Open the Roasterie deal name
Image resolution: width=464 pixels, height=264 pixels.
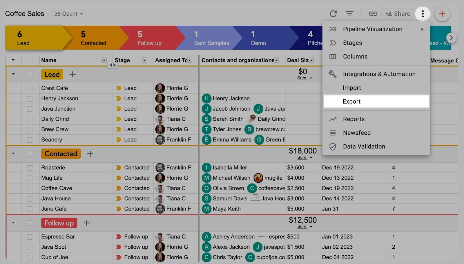point(53,168)
